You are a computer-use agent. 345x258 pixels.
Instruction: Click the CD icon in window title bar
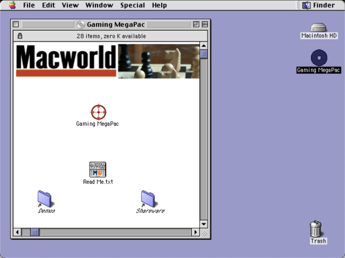pyautogui.click(x=81, y=24)
